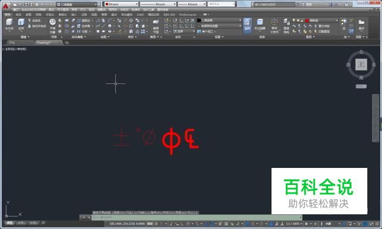Select the Polysolid (多段体) tool
Image resolution: width=382 pixels, height=229 pixels.
(x=34, y=21)
